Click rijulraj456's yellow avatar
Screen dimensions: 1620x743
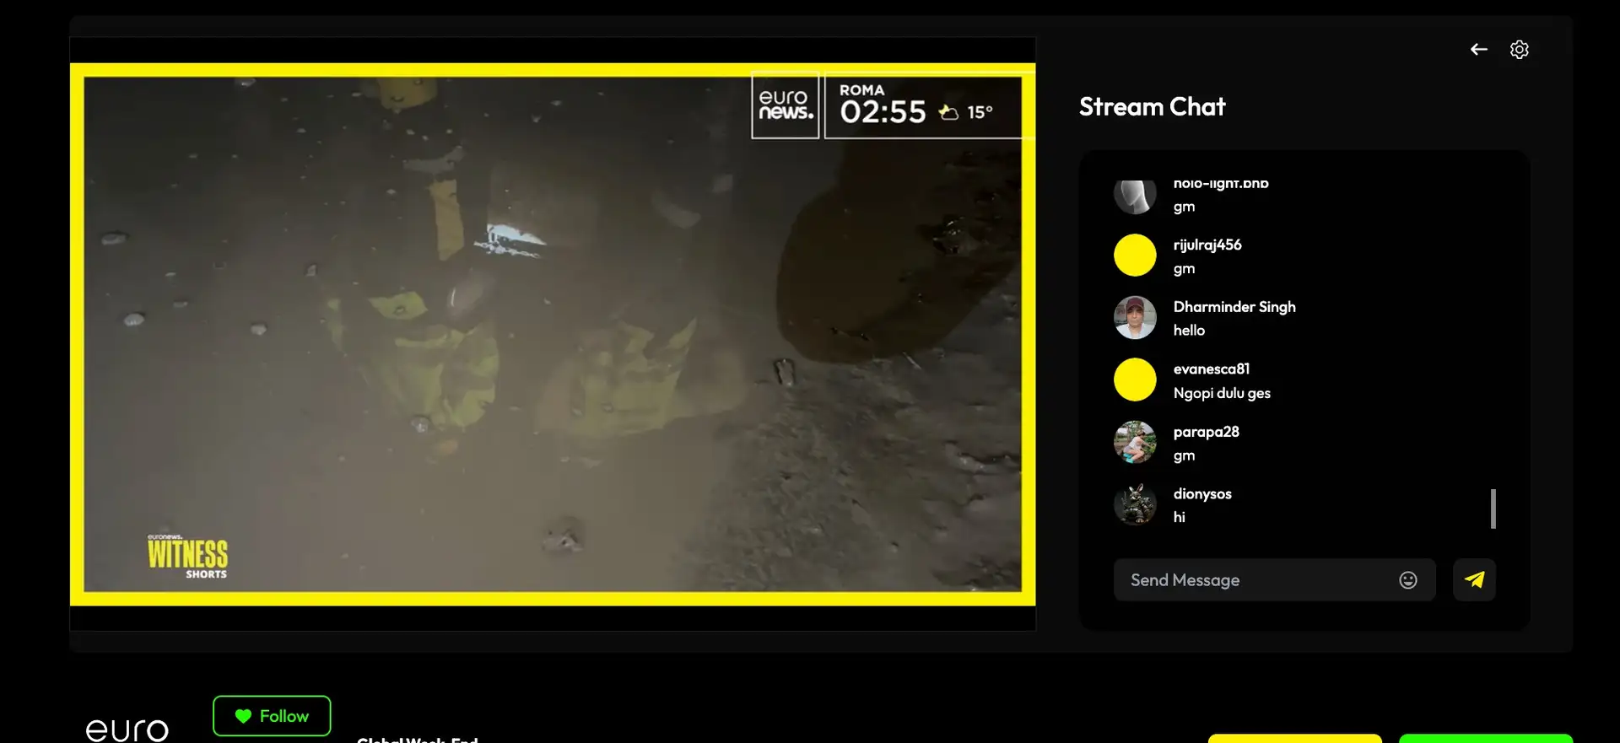[x=1135, y=256]
